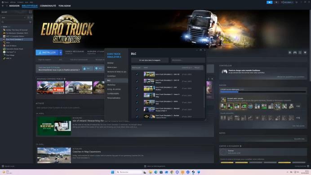Open advanced filter options icon beside search

31,22
